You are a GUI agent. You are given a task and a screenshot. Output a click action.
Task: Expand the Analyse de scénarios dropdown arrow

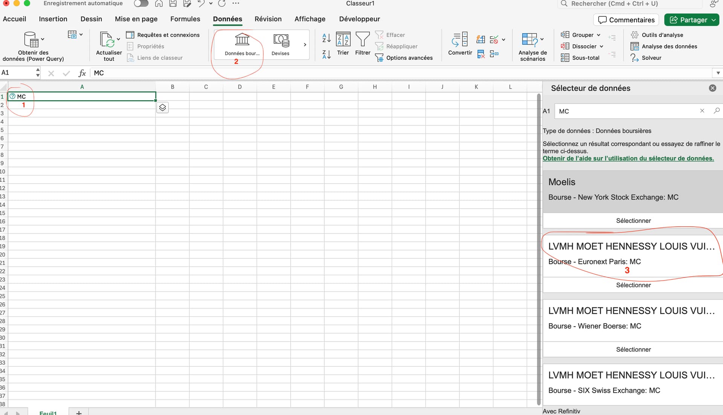pyautogui.click(x=542, y=39)
